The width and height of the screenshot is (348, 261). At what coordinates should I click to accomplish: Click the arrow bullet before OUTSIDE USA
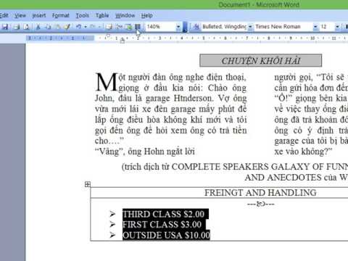click(112, 235)
